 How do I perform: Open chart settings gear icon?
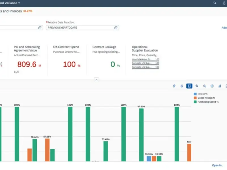point(212,86)
